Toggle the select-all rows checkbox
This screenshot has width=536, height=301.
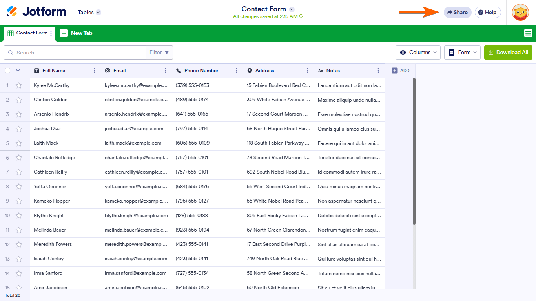(x=8, y=71)
